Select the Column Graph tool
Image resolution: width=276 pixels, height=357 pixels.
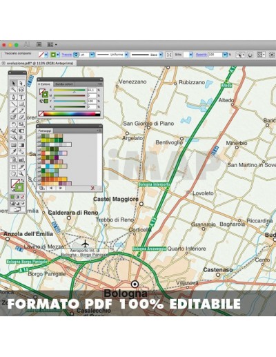[x=21, y=159]
